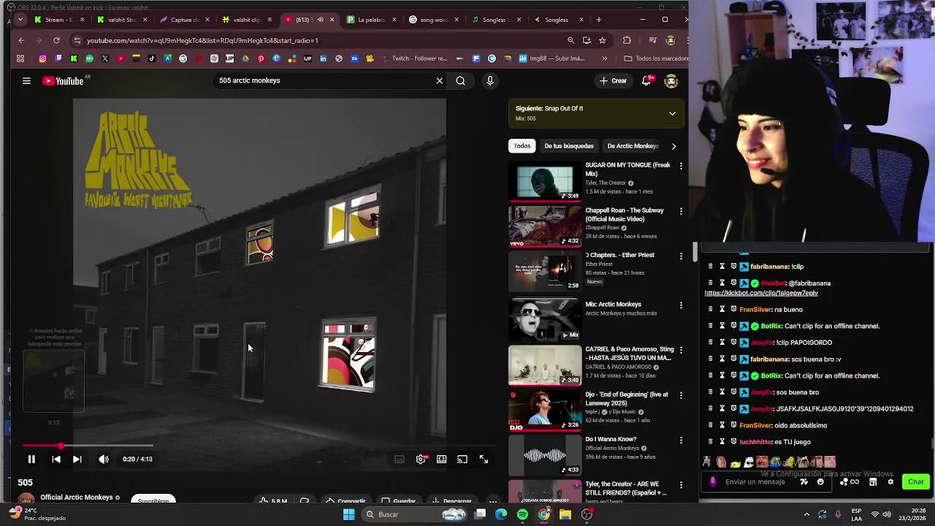Screen dimensions: 935x526
Task: Open options for Ether Priest video
Action: [x=681, y=256]
